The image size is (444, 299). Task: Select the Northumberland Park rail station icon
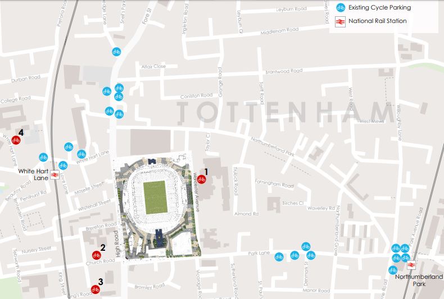(x=411, y=265)
